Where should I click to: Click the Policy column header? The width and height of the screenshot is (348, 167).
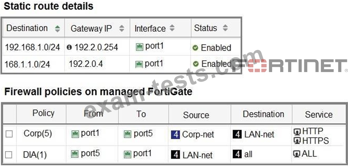click(x=43, y=113)
